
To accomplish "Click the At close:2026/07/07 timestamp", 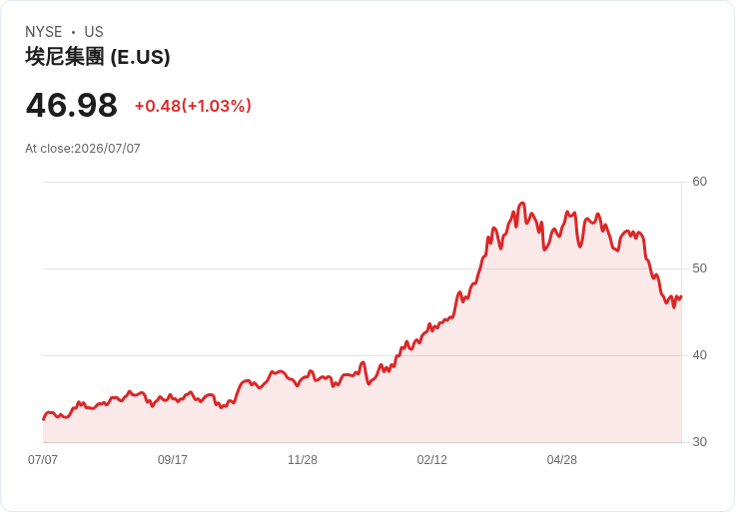I will tap(83, 149).
